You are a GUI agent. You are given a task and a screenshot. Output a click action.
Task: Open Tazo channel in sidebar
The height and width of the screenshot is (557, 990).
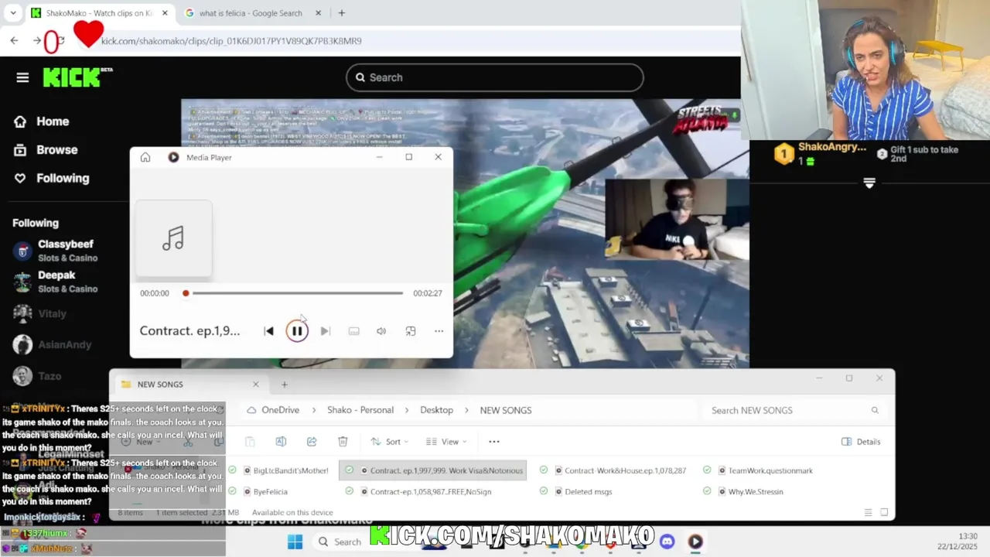[x=37, y=376]
